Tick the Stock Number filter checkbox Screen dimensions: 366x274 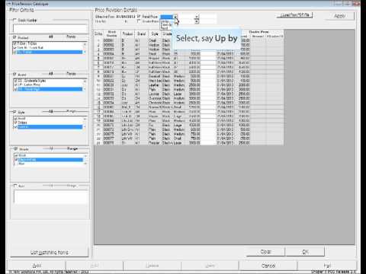click(14, 20)
